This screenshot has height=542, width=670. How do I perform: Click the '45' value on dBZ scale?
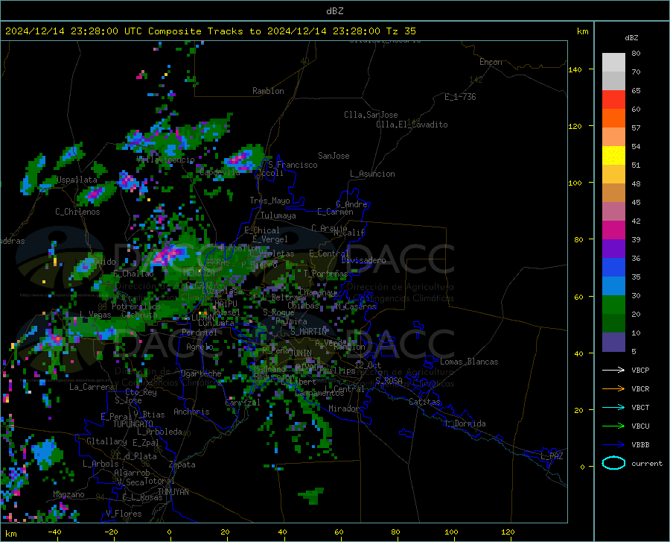636,202
